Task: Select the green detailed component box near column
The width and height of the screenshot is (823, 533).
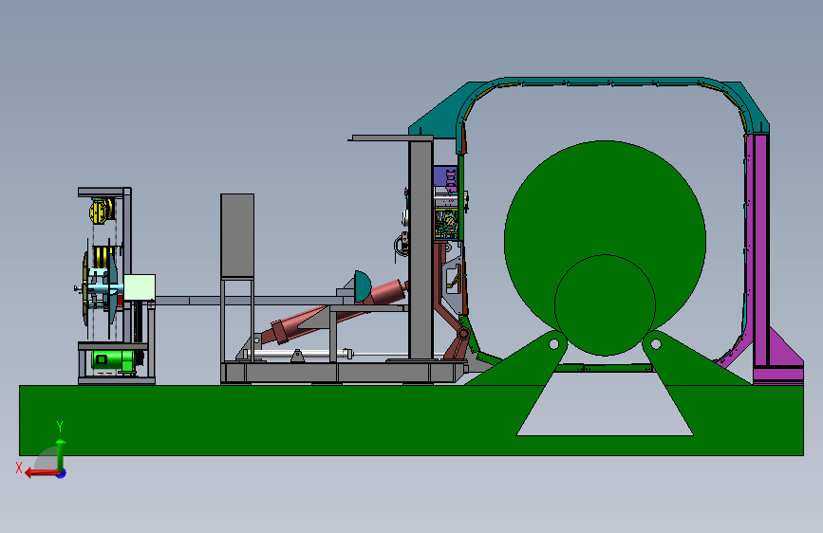Action: (446, 224)
